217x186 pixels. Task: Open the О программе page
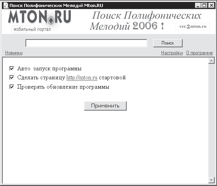(x=199, y=53)
